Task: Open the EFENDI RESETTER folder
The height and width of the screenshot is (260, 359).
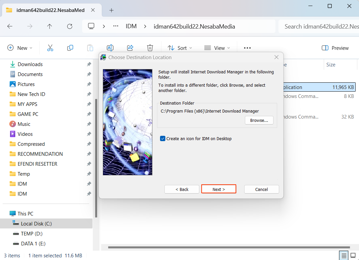Action: click(37, 164)
